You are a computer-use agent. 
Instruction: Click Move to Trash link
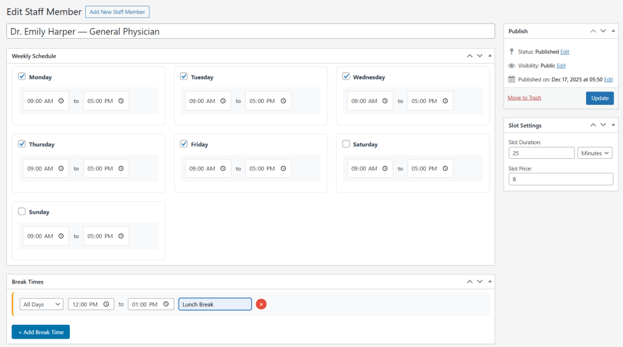[x=524, y=98]
